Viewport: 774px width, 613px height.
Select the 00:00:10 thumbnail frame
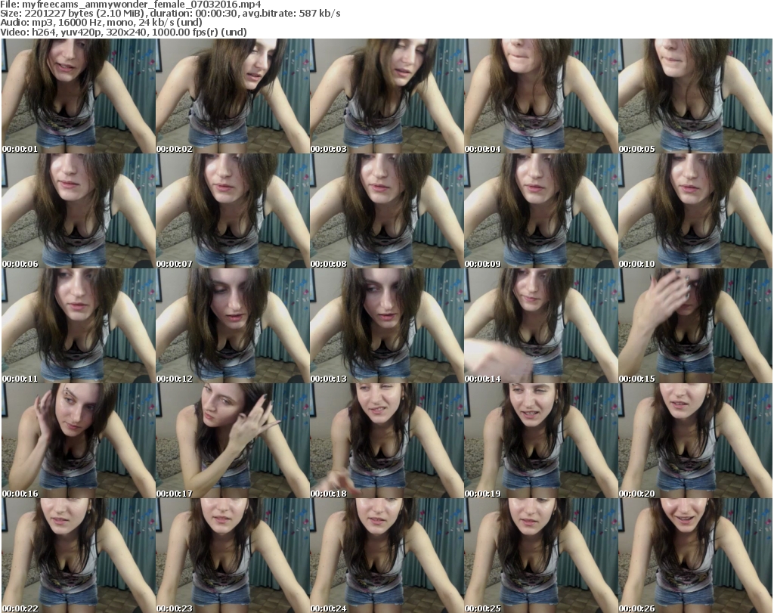pos(695,211)
